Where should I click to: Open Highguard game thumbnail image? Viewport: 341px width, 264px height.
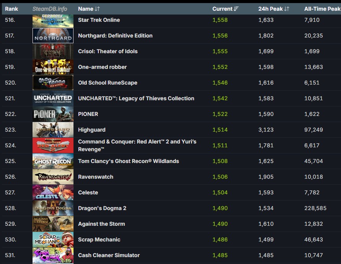point(53,130)
